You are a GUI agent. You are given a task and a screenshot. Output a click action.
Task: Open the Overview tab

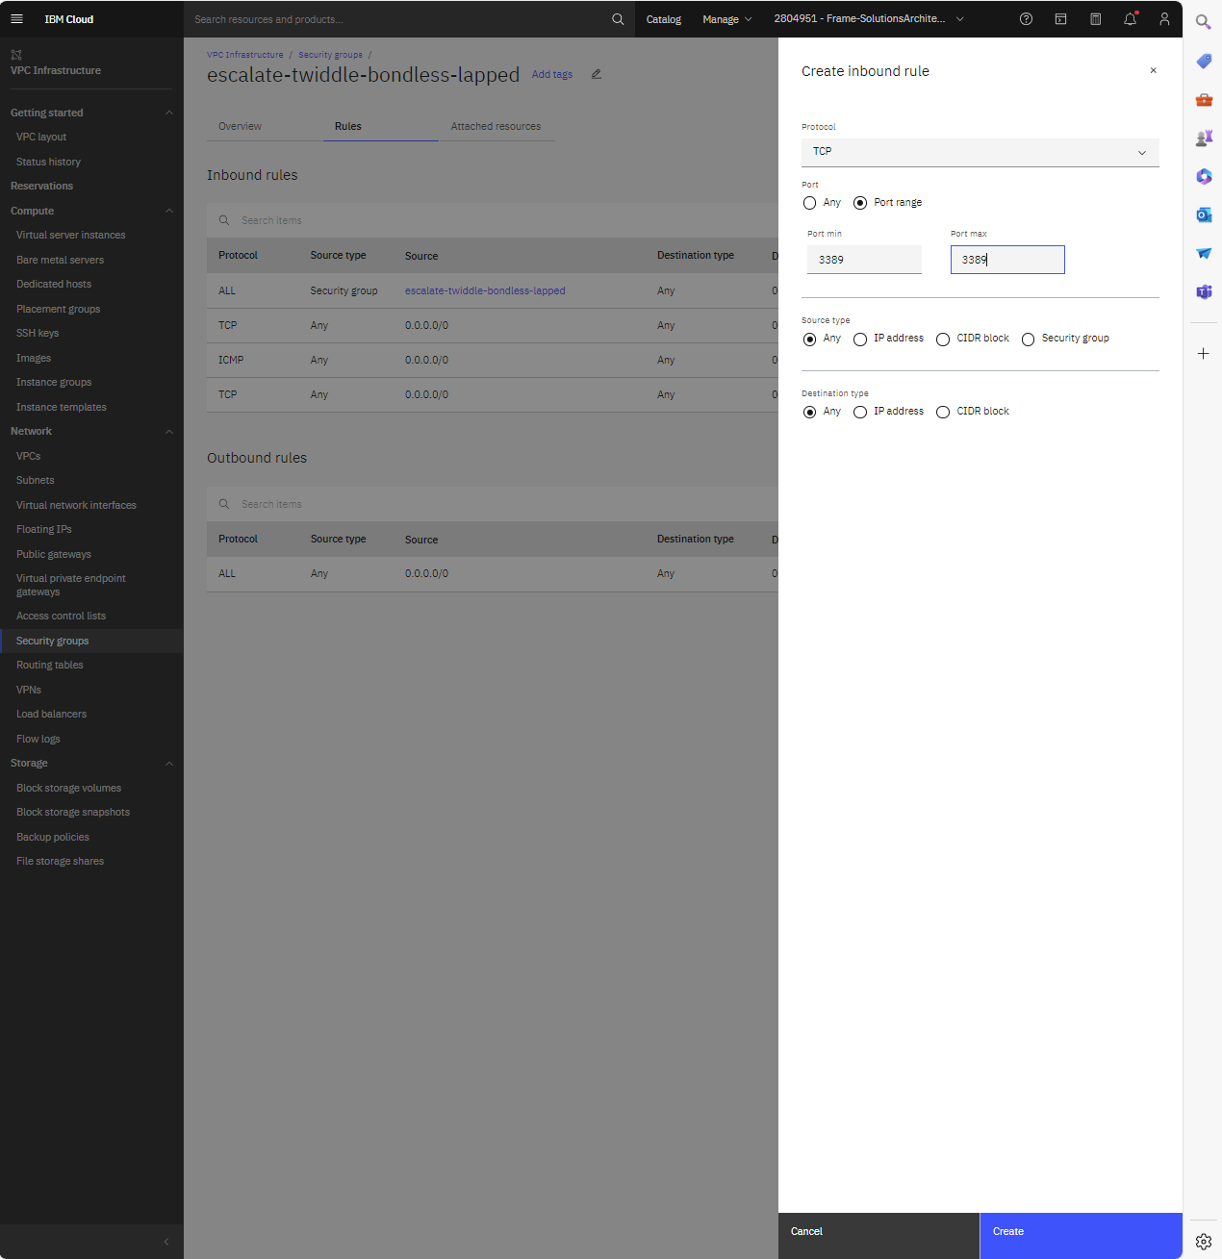click(239, 126)
